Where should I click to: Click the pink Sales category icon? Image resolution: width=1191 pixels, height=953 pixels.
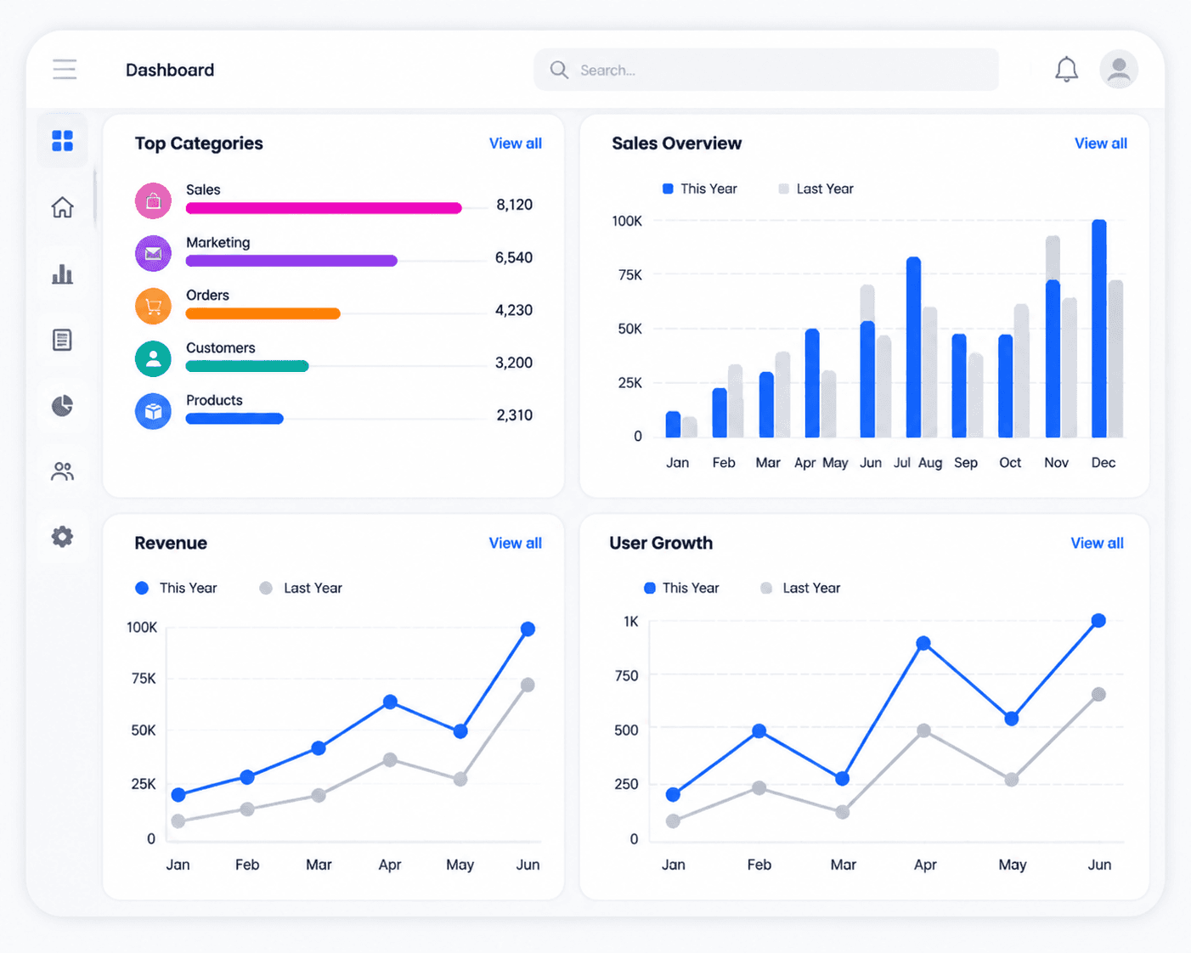coord(153,201)
